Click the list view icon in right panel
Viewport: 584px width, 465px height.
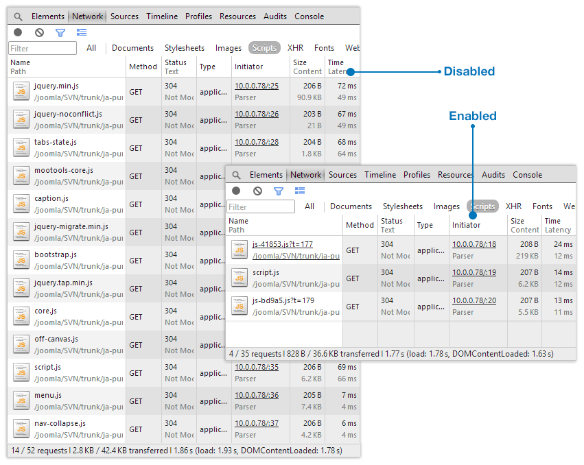pos(300,191)
